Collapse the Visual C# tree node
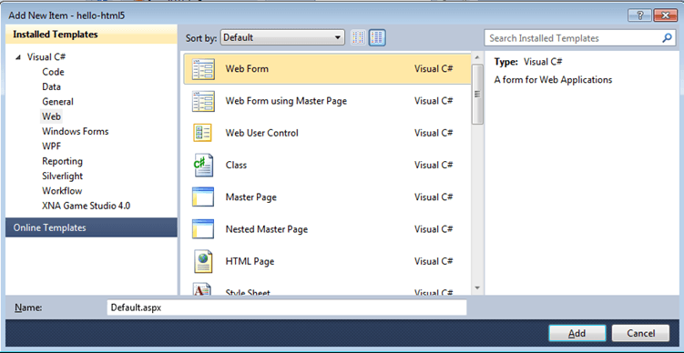This screenshot has height=353, width=684. [17, 57]
